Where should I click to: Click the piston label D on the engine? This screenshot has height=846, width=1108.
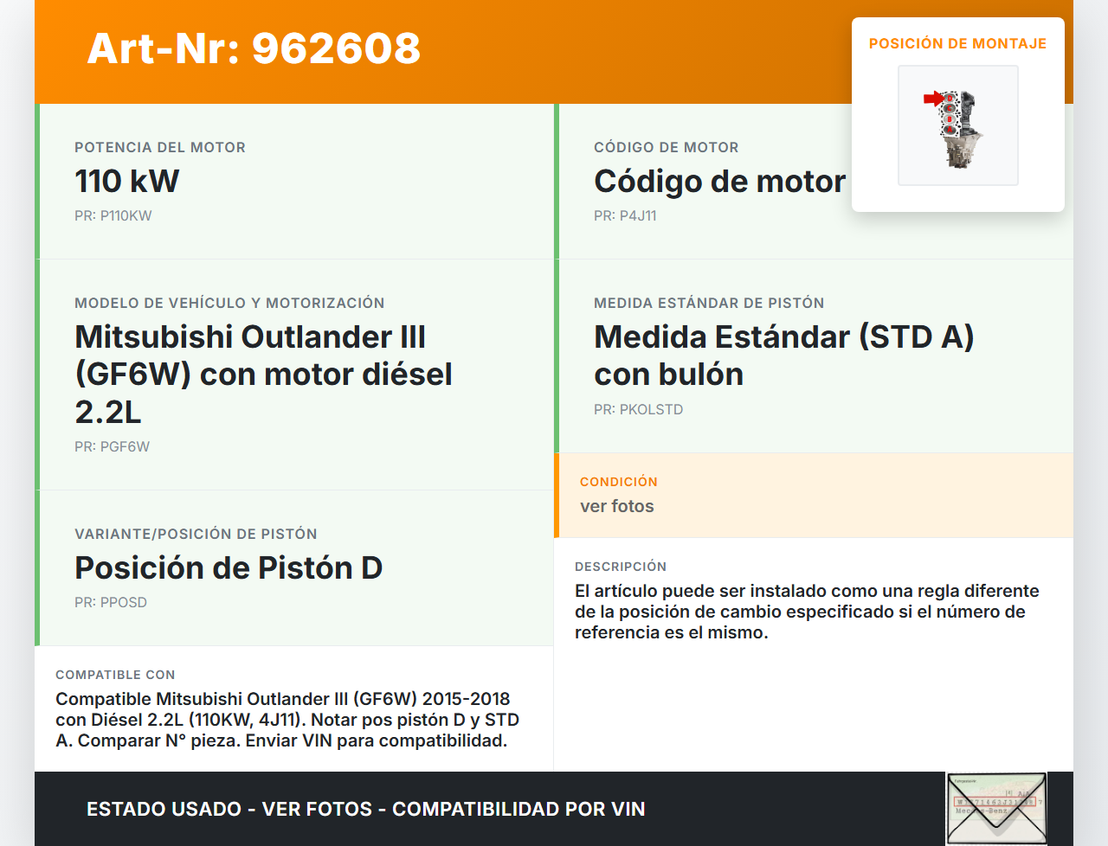pos(950,98)
